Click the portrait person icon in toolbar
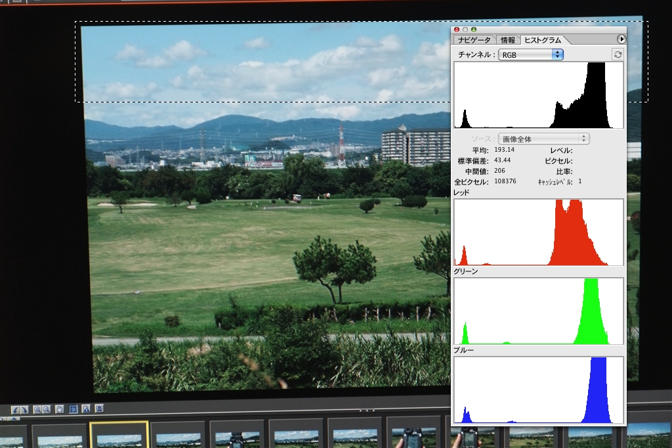The width and height of the screenshot is (672, 448). click(x=99, y=409)
